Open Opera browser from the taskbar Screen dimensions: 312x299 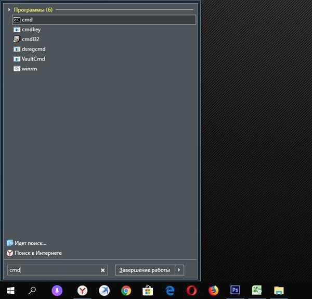(191, 291)
